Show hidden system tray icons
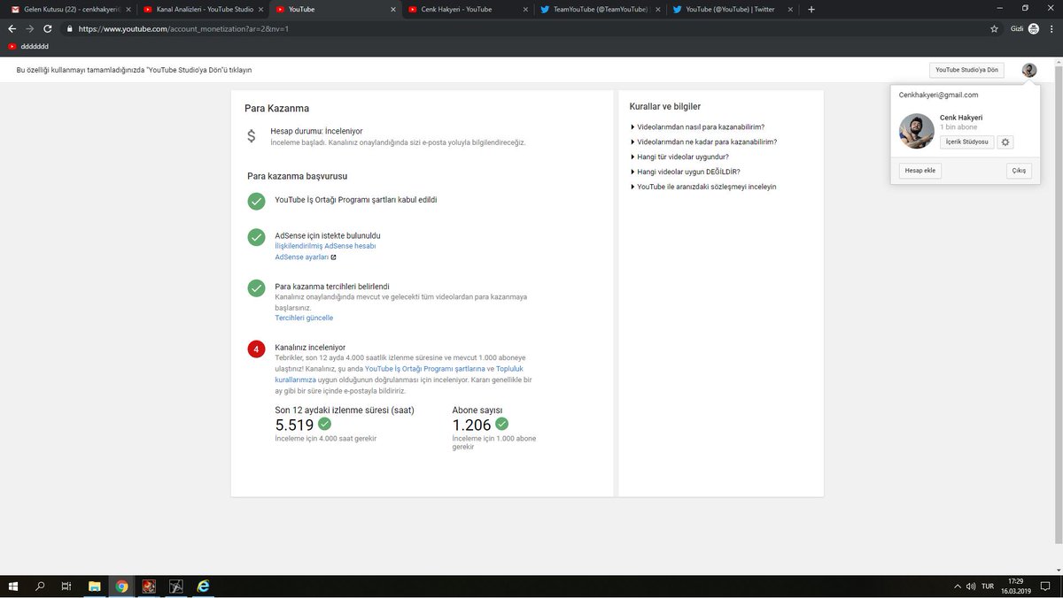The height and width of the screenshot is (598, 1063). coord(958,586)
